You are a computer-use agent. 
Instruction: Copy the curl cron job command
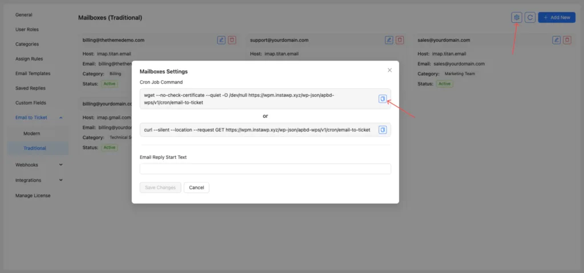(x=383, y=129)
